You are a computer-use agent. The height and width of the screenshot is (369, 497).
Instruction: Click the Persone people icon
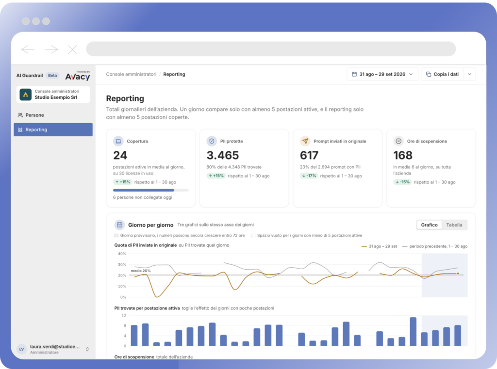20,115
